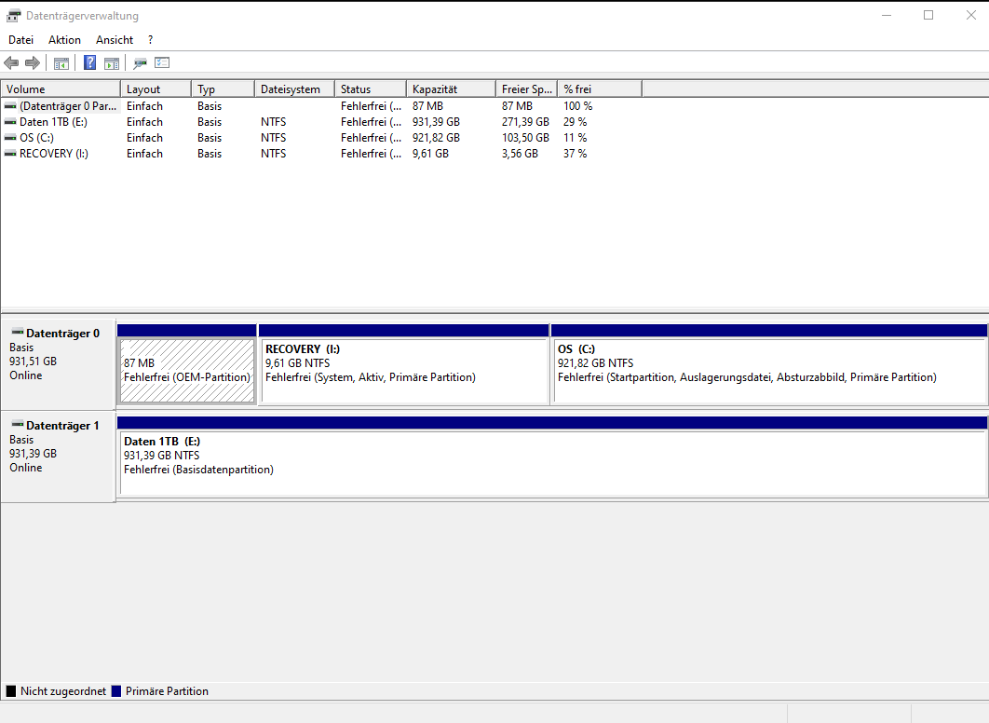The image size is (989, 723).
Task: Click the 100 % free cell
Action: pyautogui.click(x=577, y=106)
